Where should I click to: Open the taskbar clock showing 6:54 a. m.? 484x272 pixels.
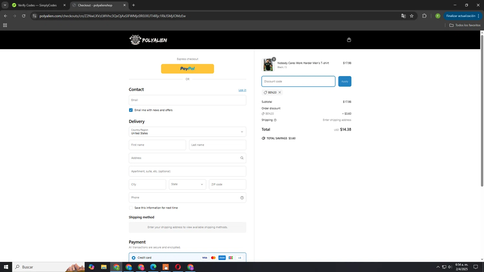pos(461,267)
